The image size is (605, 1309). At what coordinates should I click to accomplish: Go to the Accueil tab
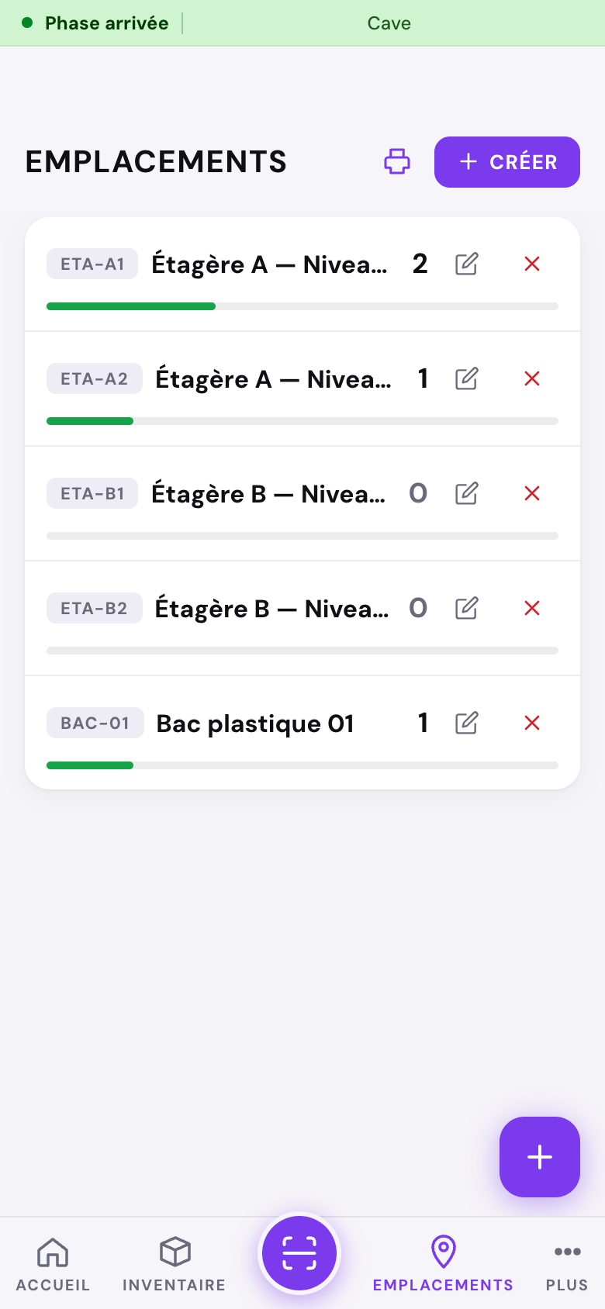click(x=53, y=1264)
